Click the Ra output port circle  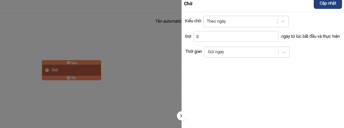tap(69, 78)
